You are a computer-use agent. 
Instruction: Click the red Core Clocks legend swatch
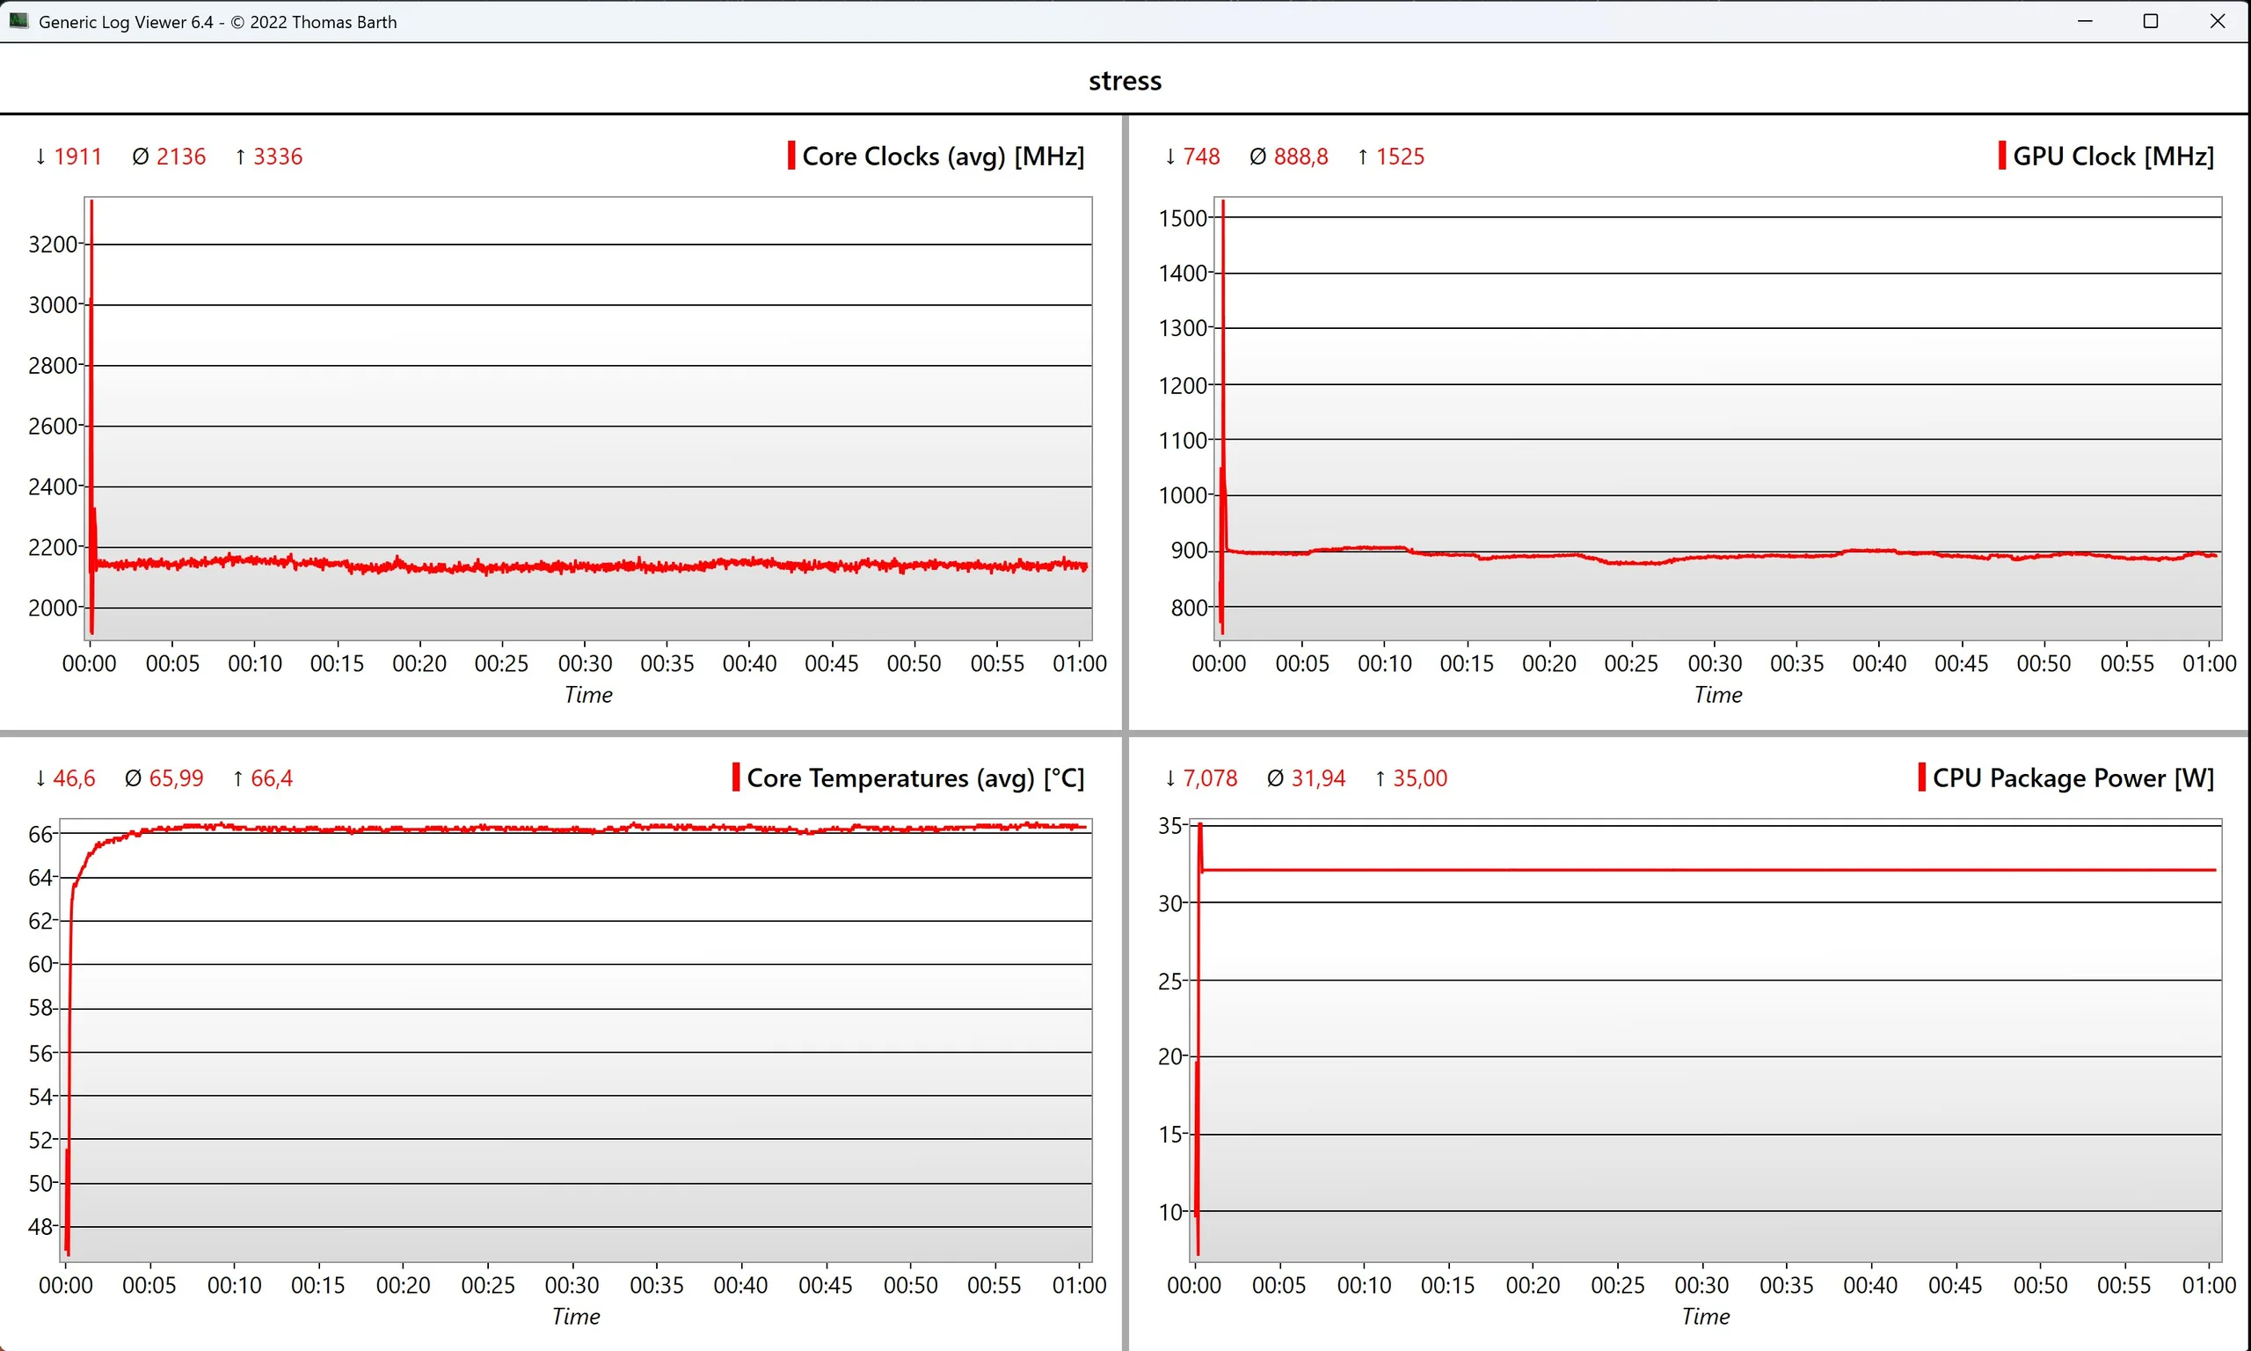pyautogui.click(x=790, y=156)
